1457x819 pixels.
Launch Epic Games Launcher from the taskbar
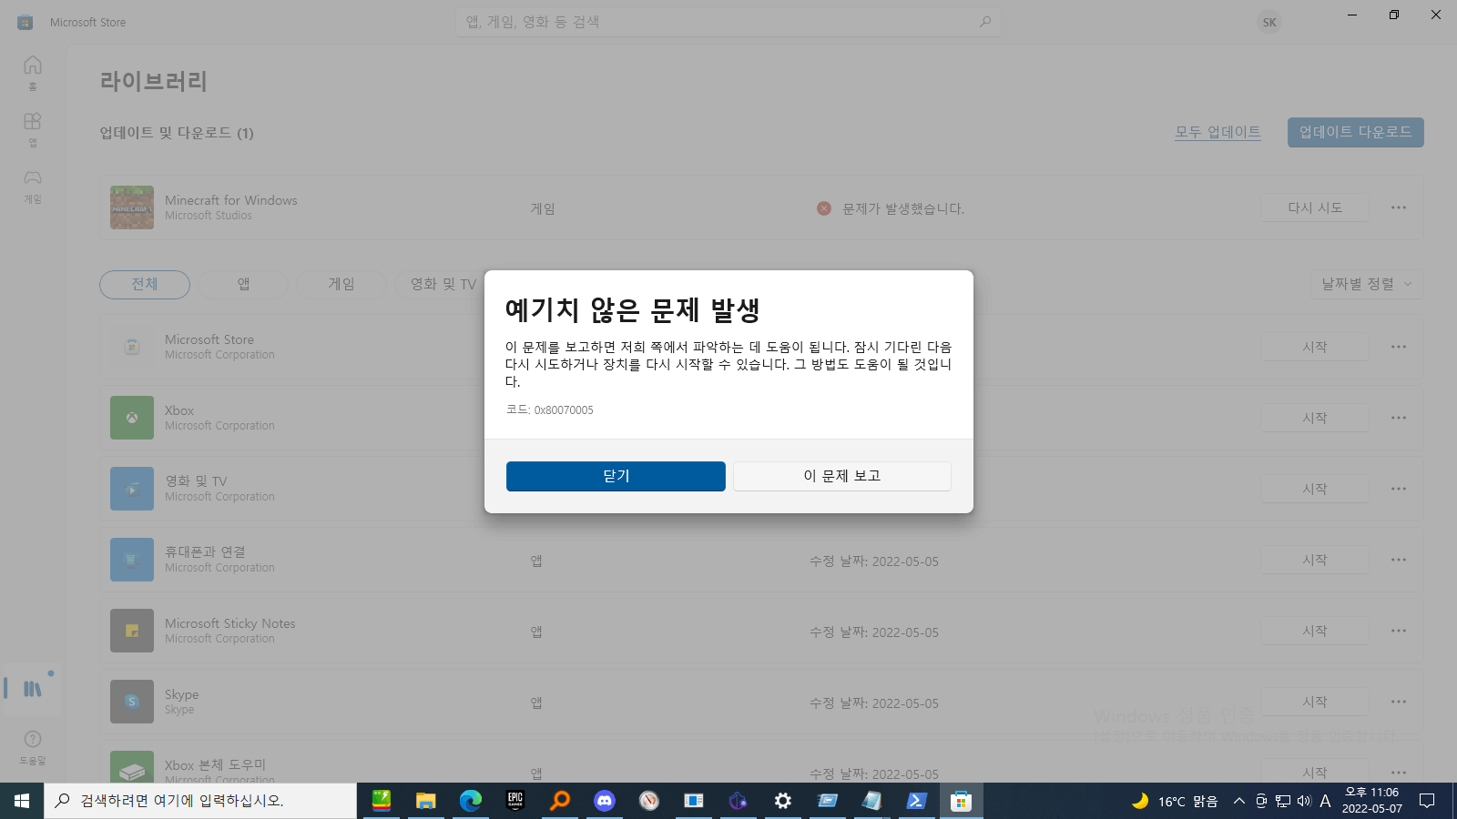click(x=515, y=801)
